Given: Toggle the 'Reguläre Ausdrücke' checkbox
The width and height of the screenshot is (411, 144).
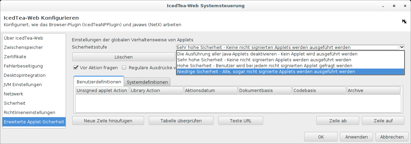Looking at the screenshot, I should tap(124, 68).
